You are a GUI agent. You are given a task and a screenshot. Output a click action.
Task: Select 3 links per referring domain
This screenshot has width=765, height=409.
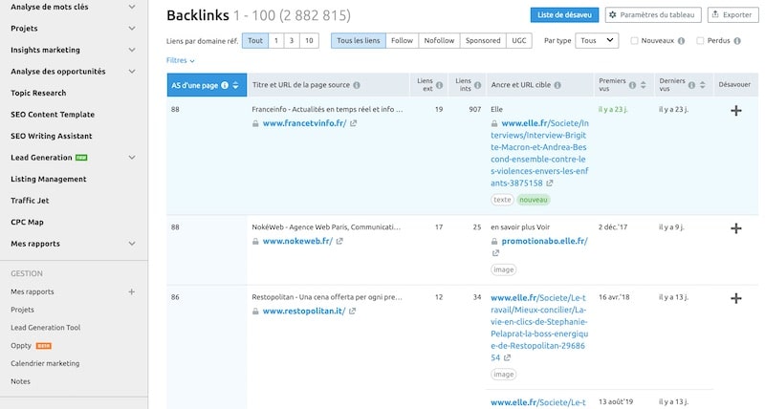292,40
